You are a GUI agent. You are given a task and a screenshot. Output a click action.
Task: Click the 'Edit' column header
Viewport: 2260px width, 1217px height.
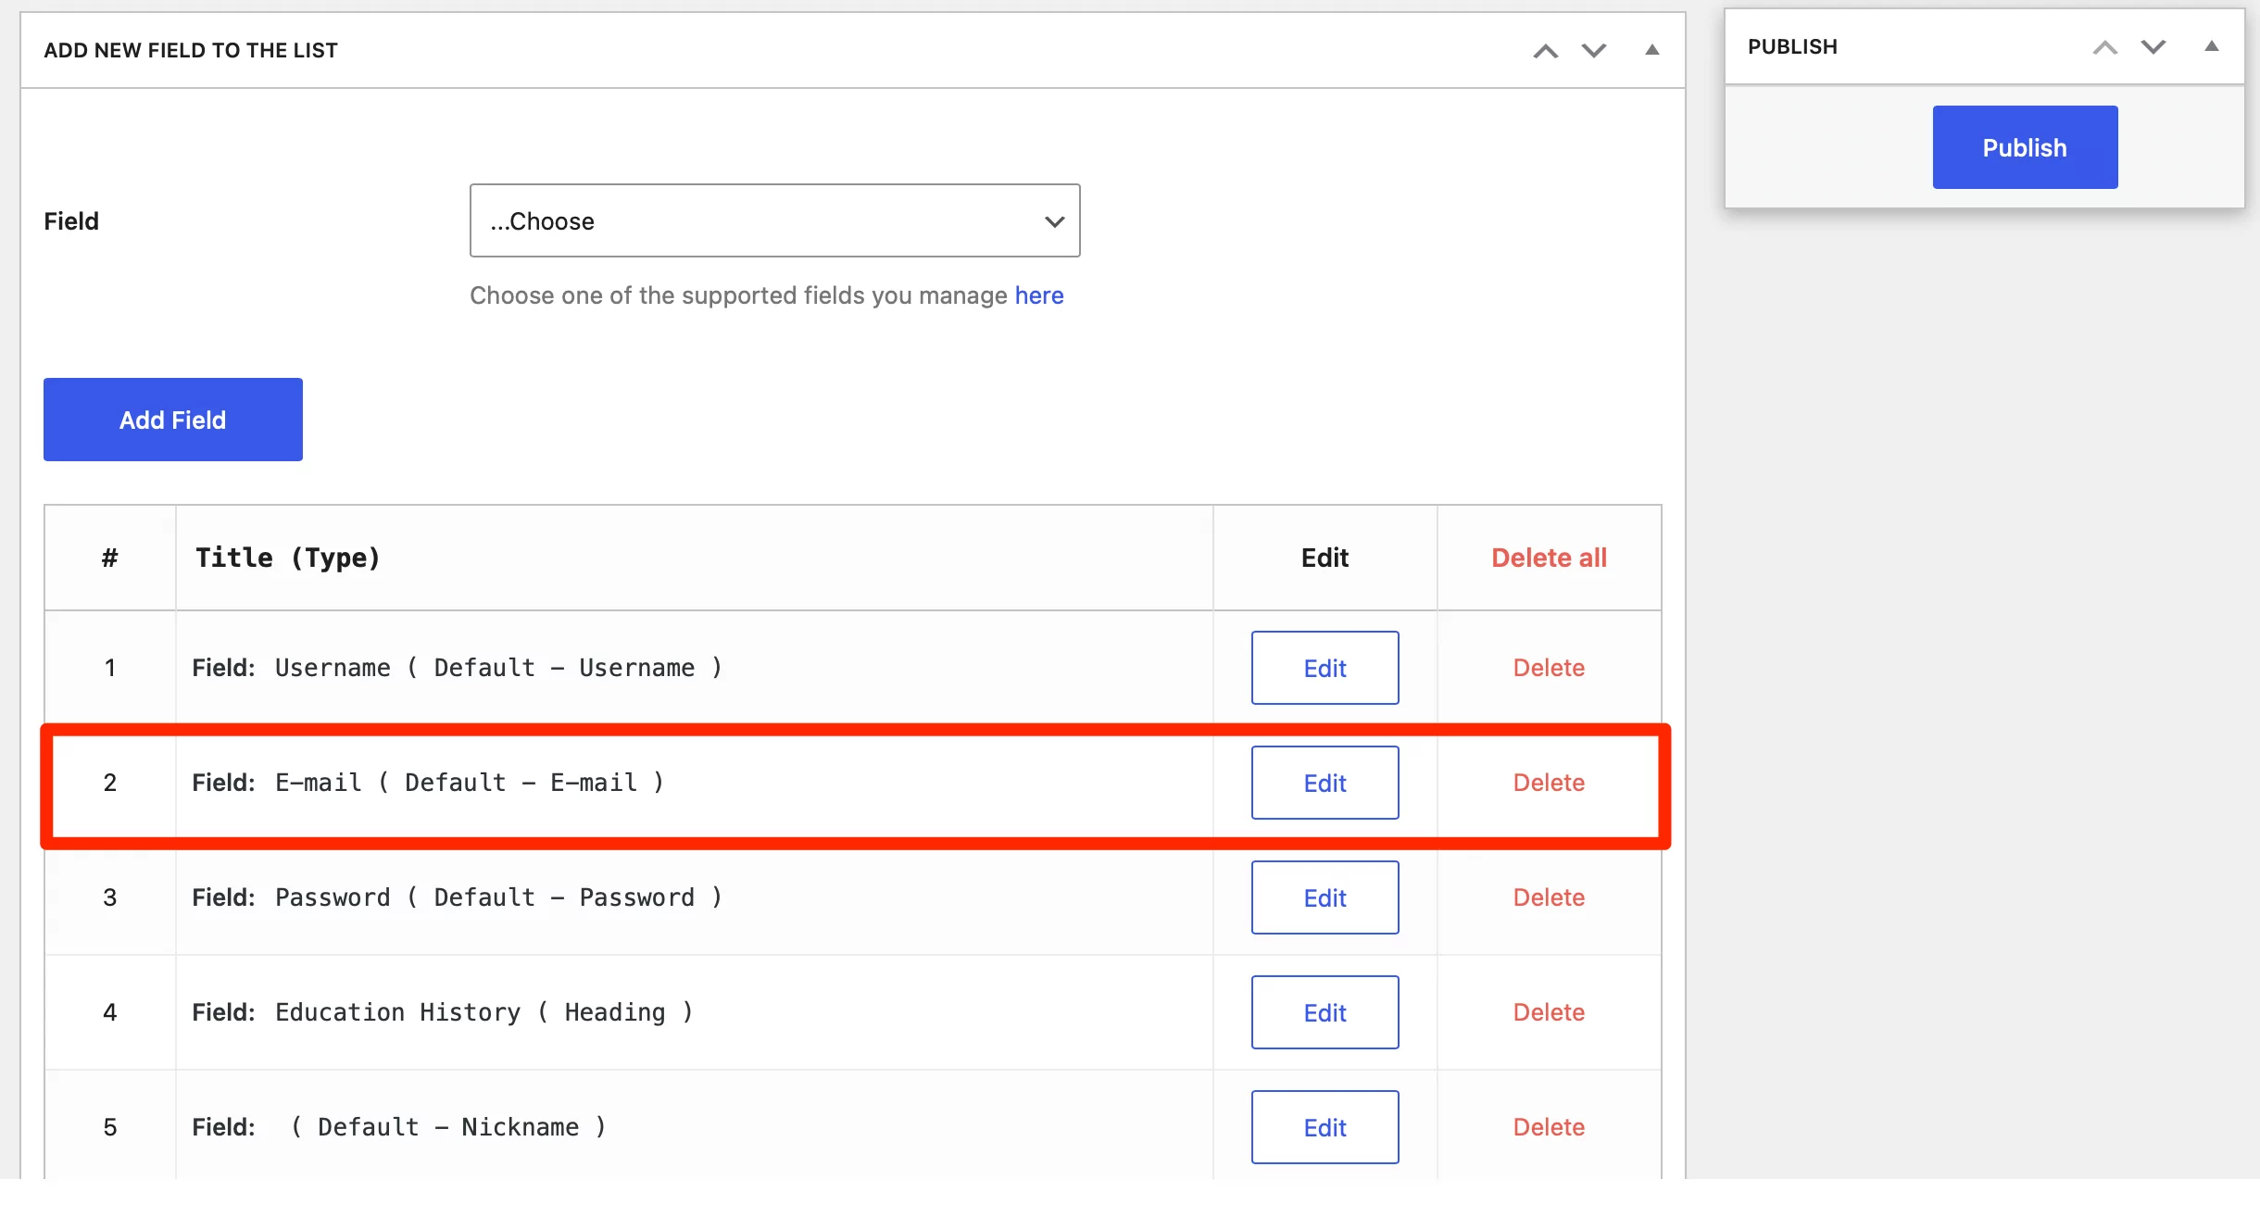tap(1325, 558)
